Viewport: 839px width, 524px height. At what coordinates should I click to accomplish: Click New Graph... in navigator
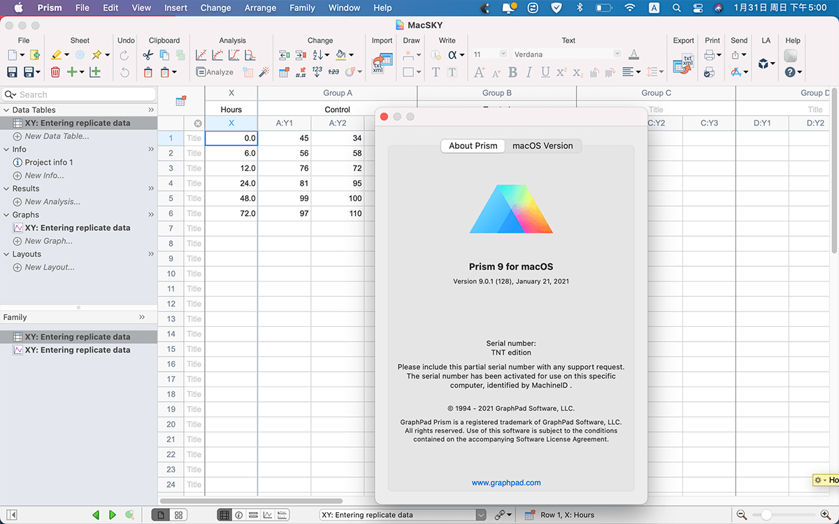49,241
